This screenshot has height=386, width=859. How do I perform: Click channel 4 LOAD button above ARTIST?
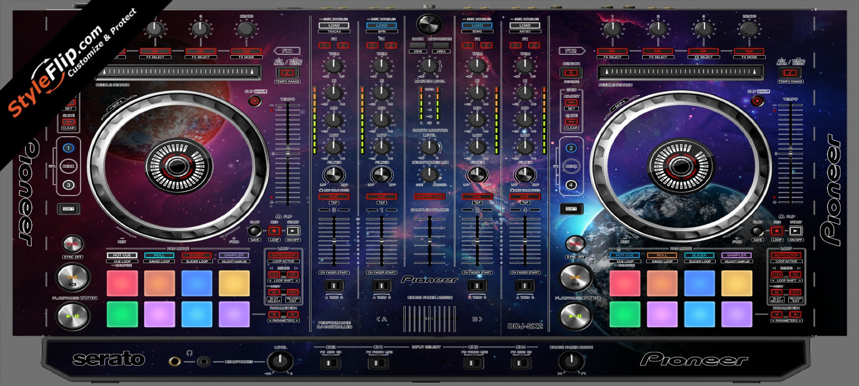(x=525, y=25)
